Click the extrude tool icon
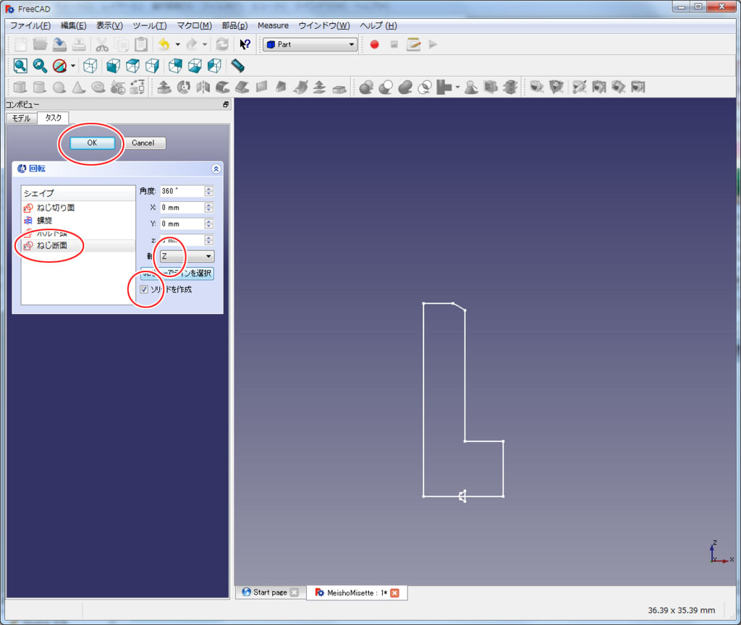 click(164, 87)
